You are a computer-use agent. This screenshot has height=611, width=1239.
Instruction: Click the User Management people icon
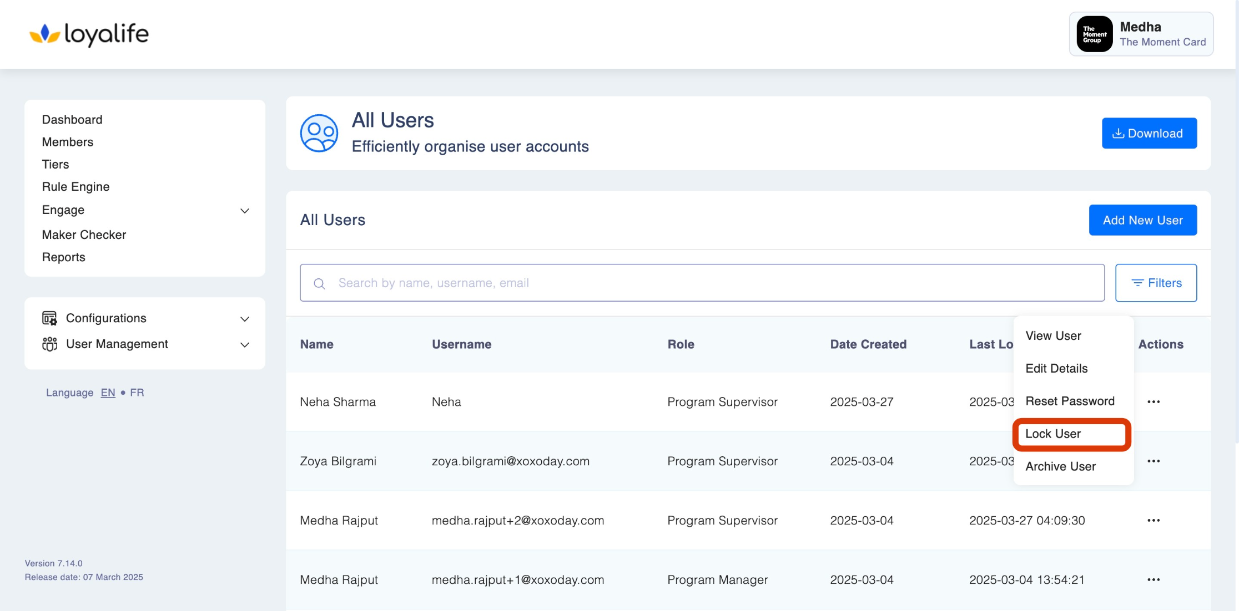[x=49, y=344]
